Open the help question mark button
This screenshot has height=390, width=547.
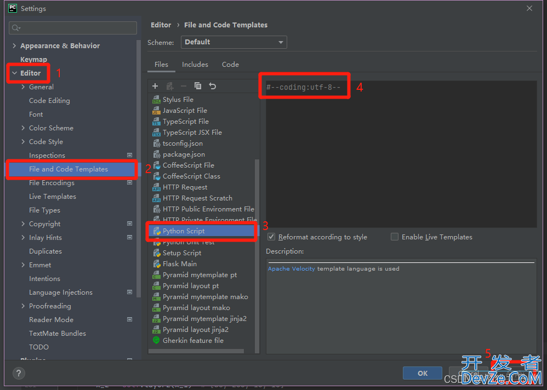tap(19, 373)
